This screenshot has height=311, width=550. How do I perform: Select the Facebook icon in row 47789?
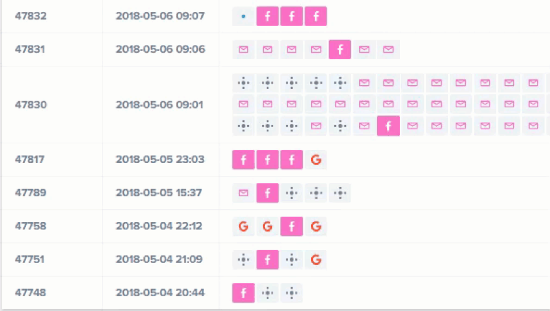click(267, 193)
